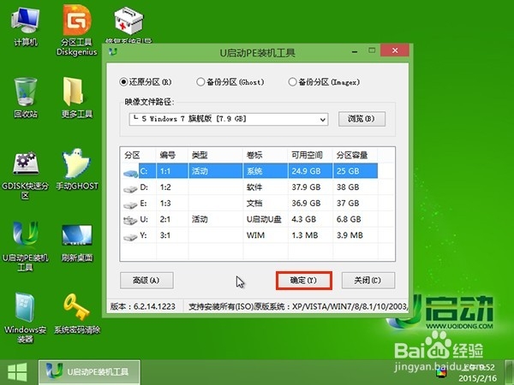The width and height of the screenshot is (514, 385).
Task: Open U启动PE装机工具 desktop icon
Action: click(25, 246)
